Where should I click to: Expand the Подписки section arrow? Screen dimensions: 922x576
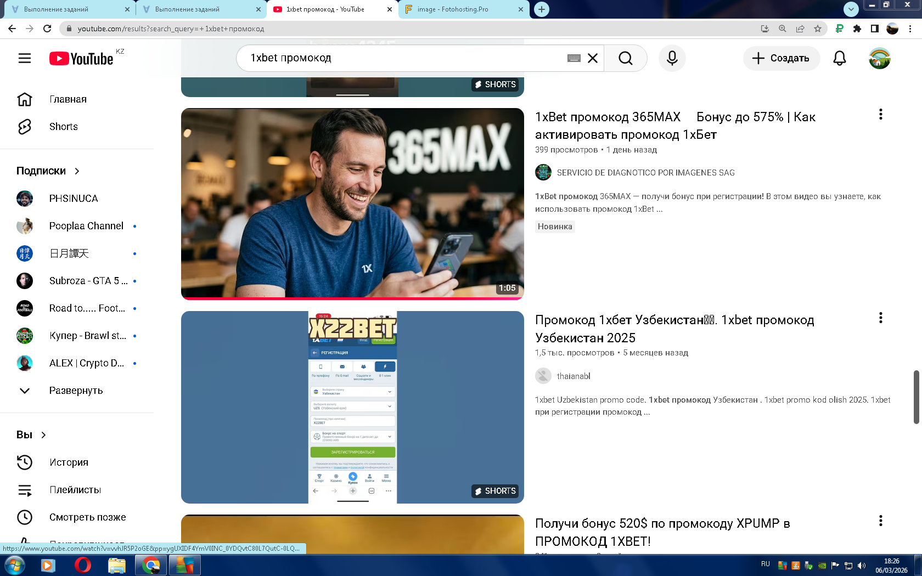pyautogui.click(x=77, y=171)
